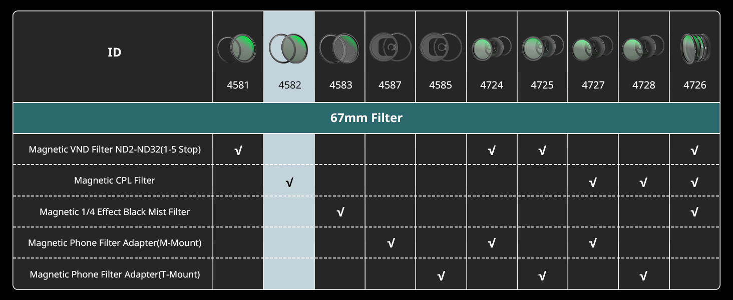Click the 4724 filter kit image
This screenshot has height=300, width=733.
tap(491, 49)
